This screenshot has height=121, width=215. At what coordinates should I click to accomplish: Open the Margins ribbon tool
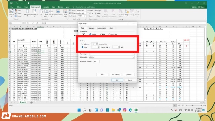pyautogui.click(x=27, y=13)
